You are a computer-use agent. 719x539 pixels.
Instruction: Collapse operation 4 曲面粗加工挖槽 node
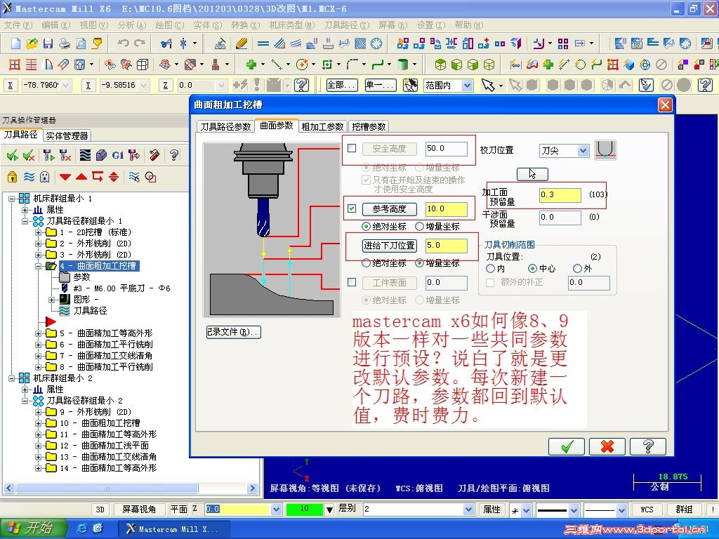tap(39, 266)
